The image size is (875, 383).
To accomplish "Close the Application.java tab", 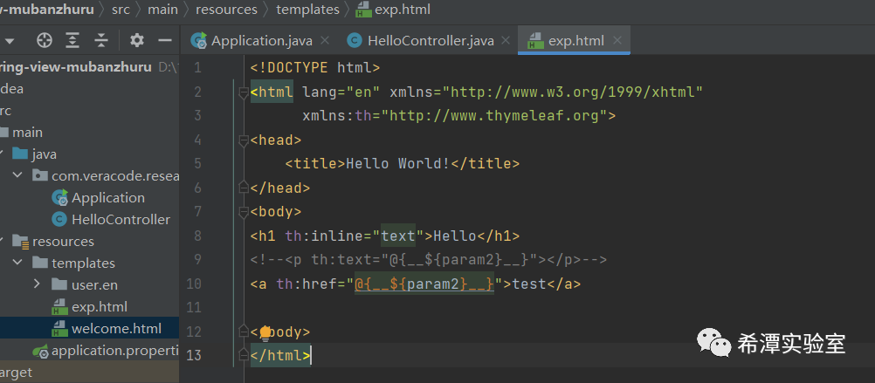I will (325, 40).
